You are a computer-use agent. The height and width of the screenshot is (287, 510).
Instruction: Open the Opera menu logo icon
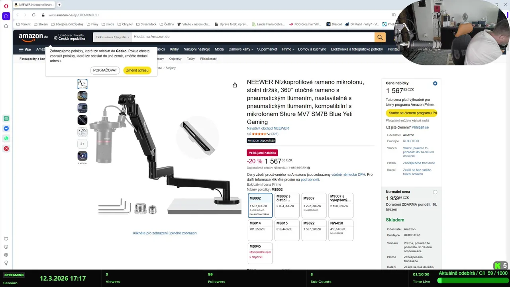[6, 6]
